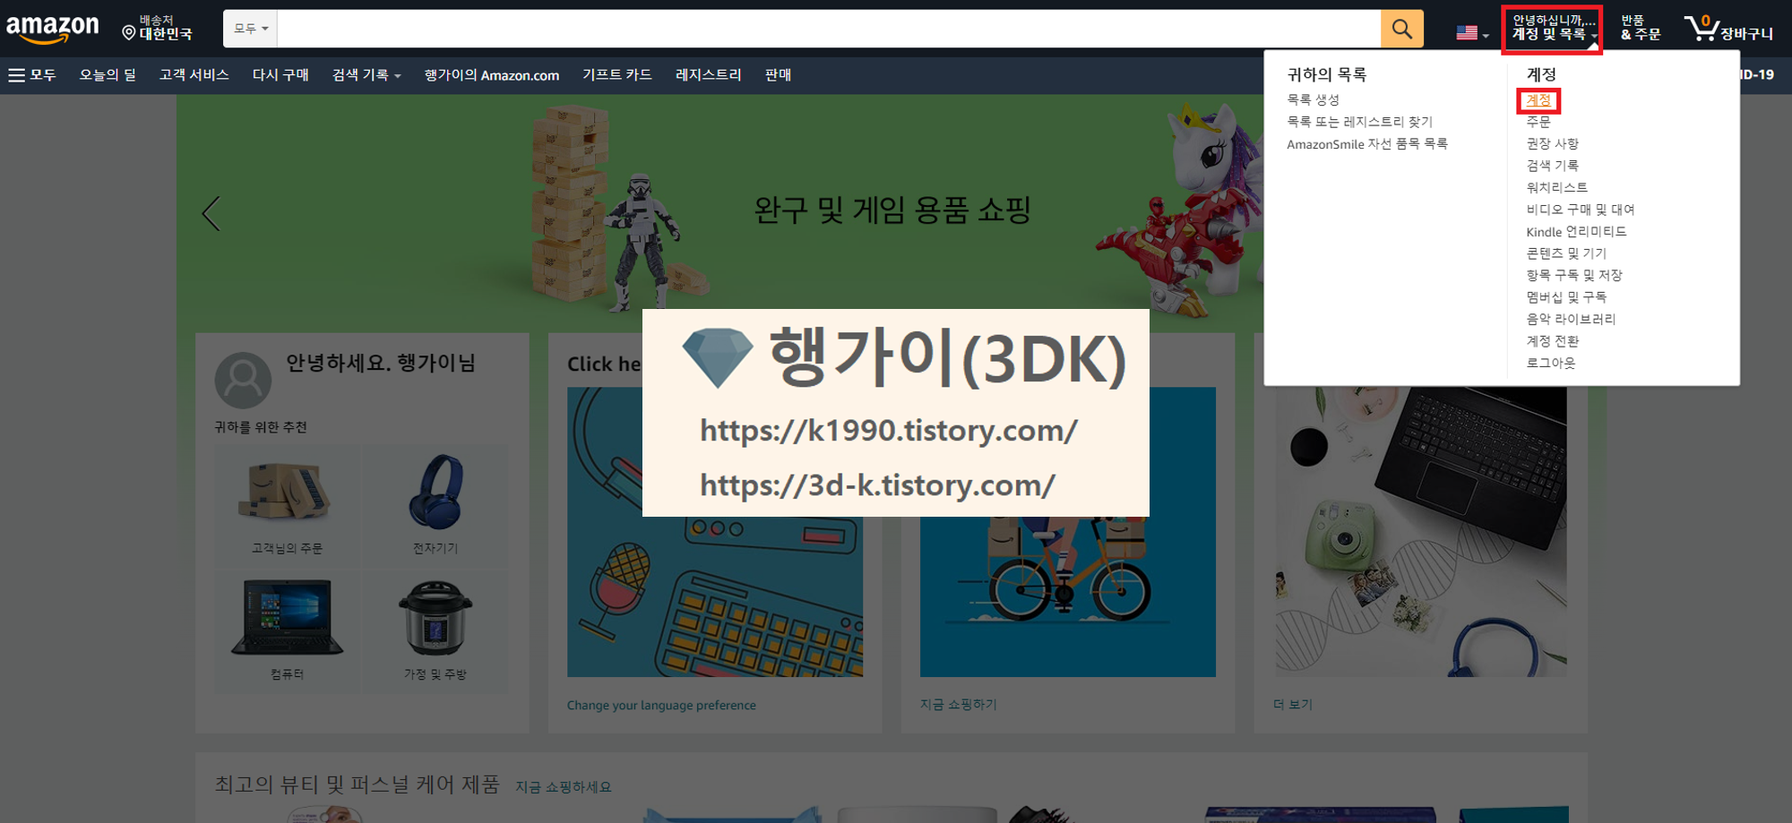The image size is (1792, 823).
Task: Click Kindle 언리미티드 in flyout
Action: pyautogui.click(x=1577, y=232)
